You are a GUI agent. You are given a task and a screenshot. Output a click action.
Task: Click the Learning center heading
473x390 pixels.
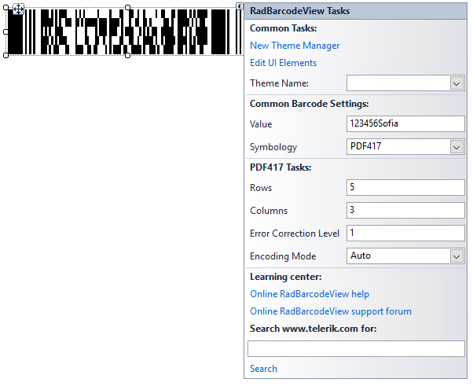(286, 277)
